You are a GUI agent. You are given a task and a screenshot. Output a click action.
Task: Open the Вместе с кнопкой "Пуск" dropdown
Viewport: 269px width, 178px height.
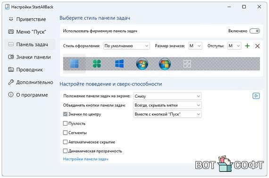pyautogui.click(x=167, y=114)
